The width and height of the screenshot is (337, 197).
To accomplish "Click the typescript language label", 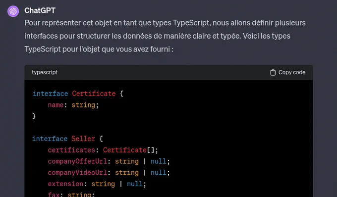I will [45, 72].
